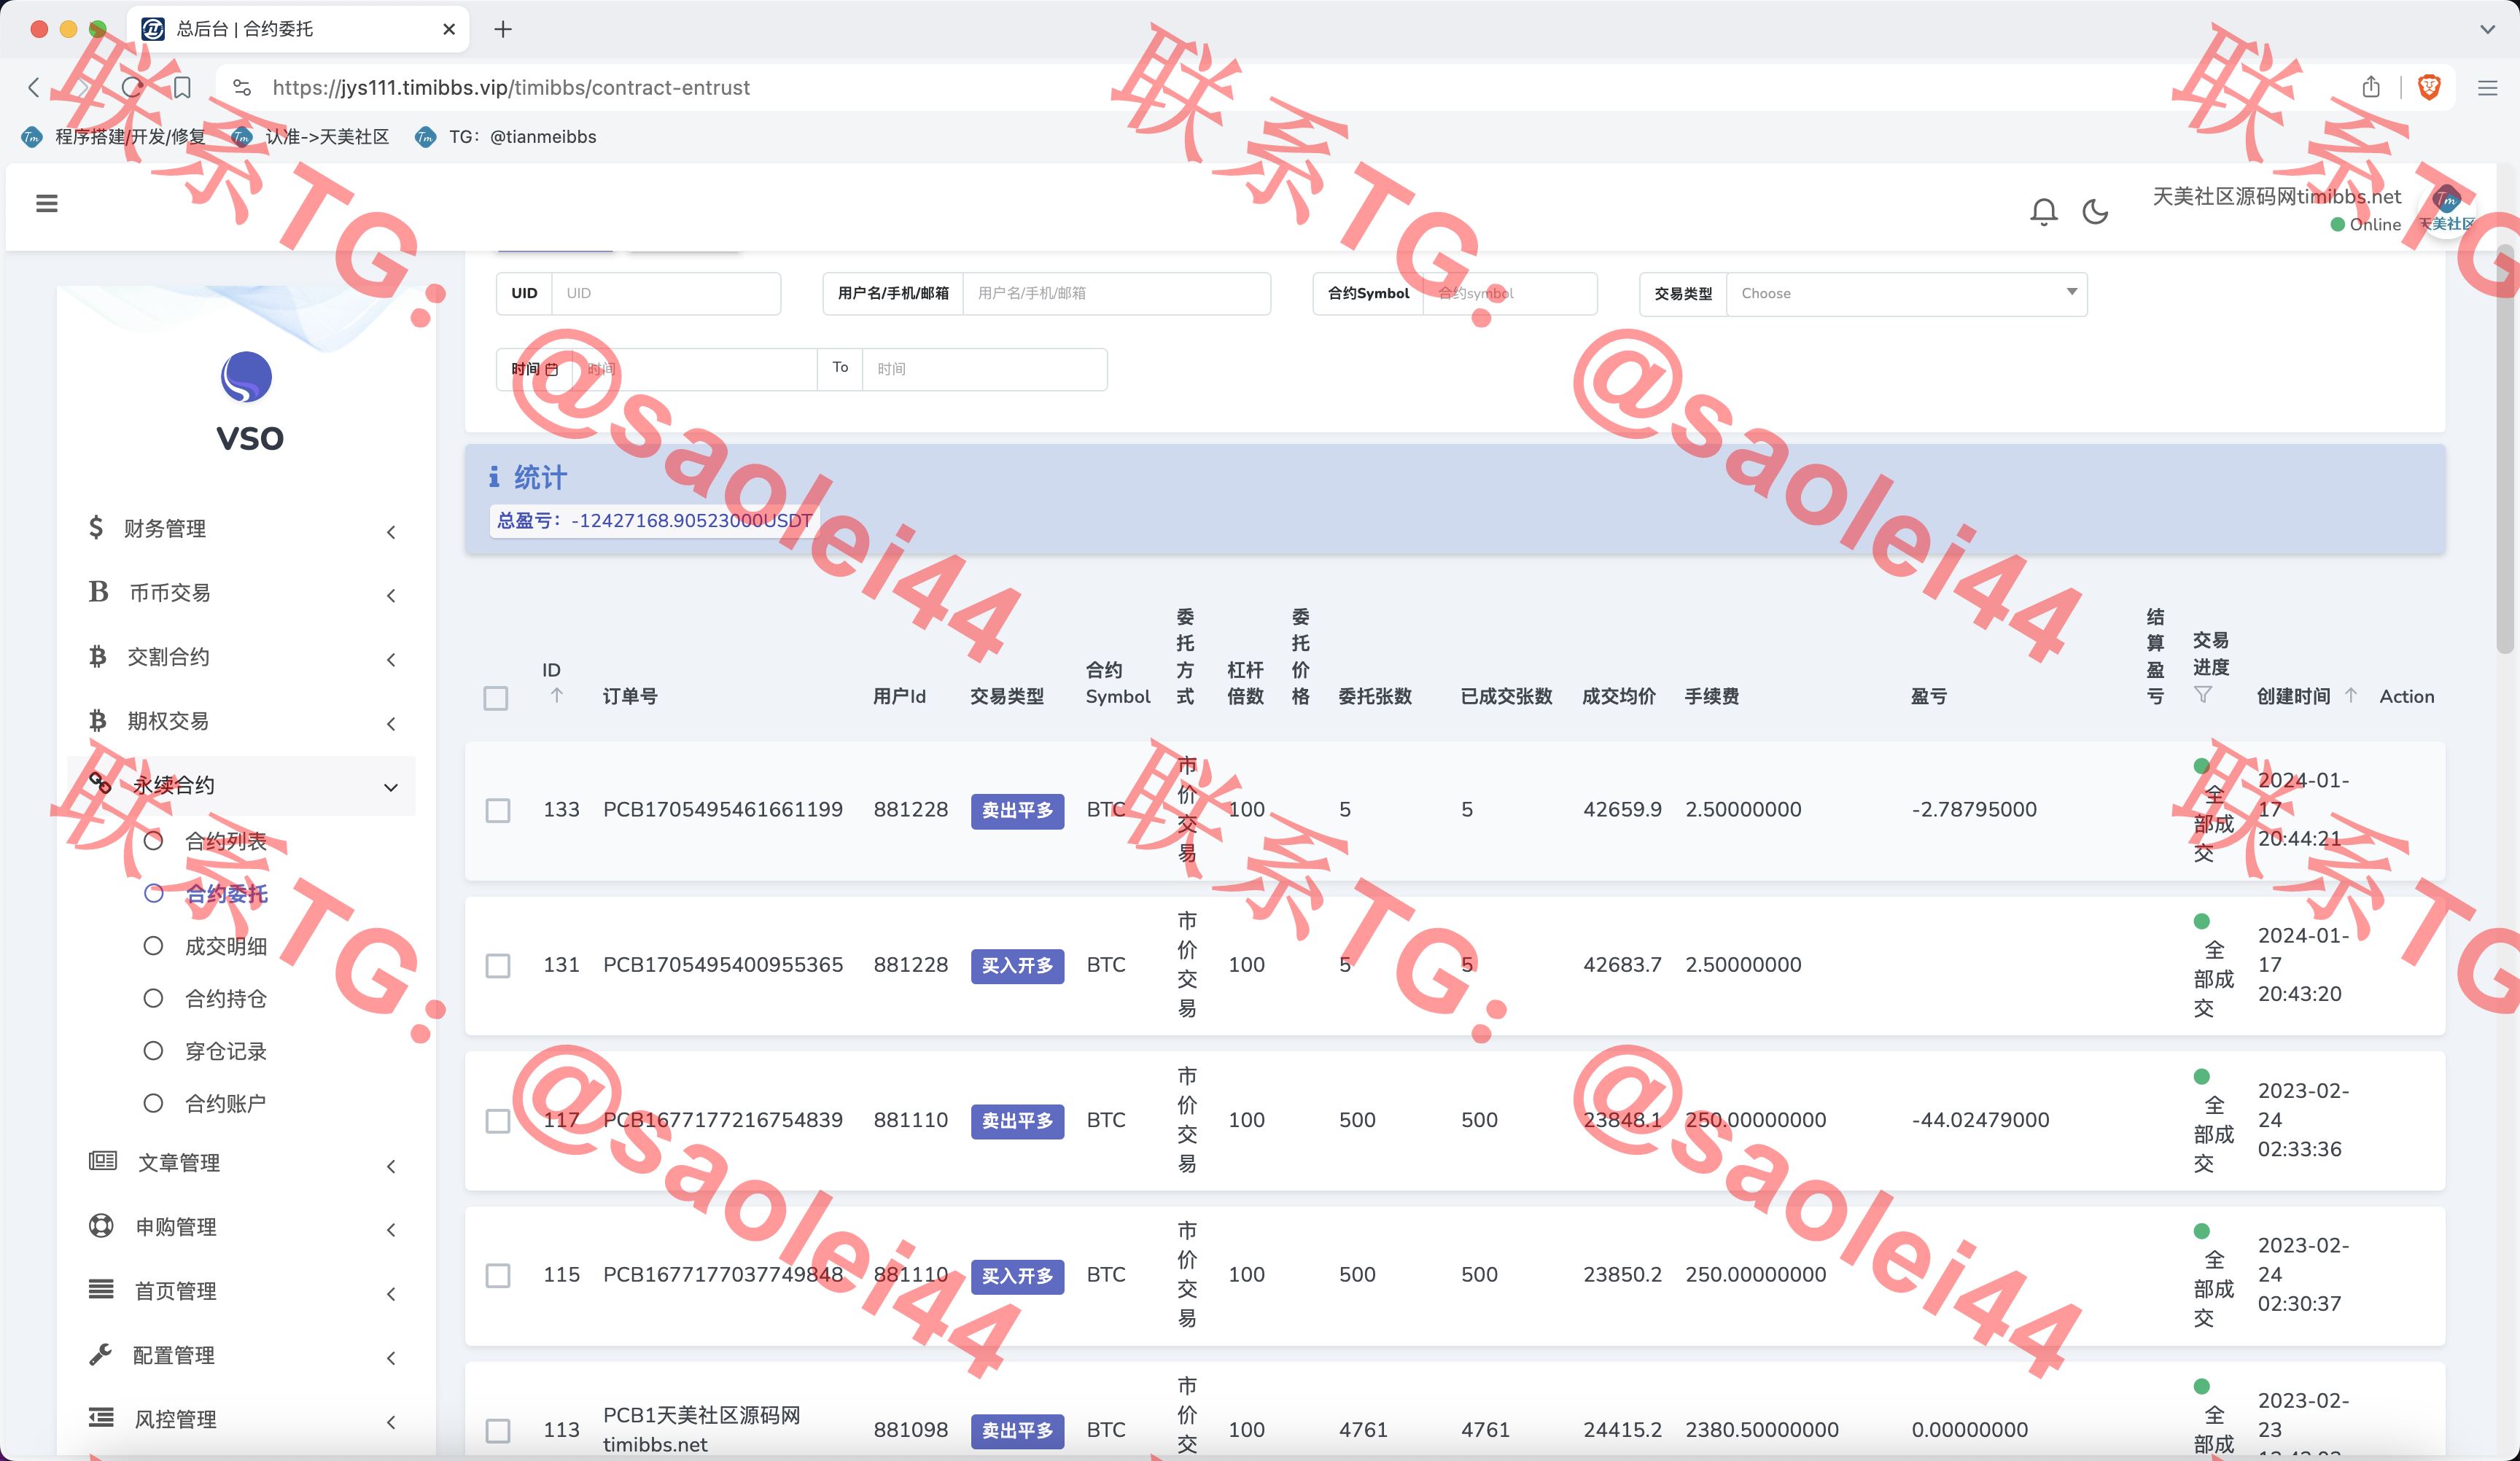Screen dimensions: 2520x1461
Task: Click the UID input field
Action: tap(666, 294)
